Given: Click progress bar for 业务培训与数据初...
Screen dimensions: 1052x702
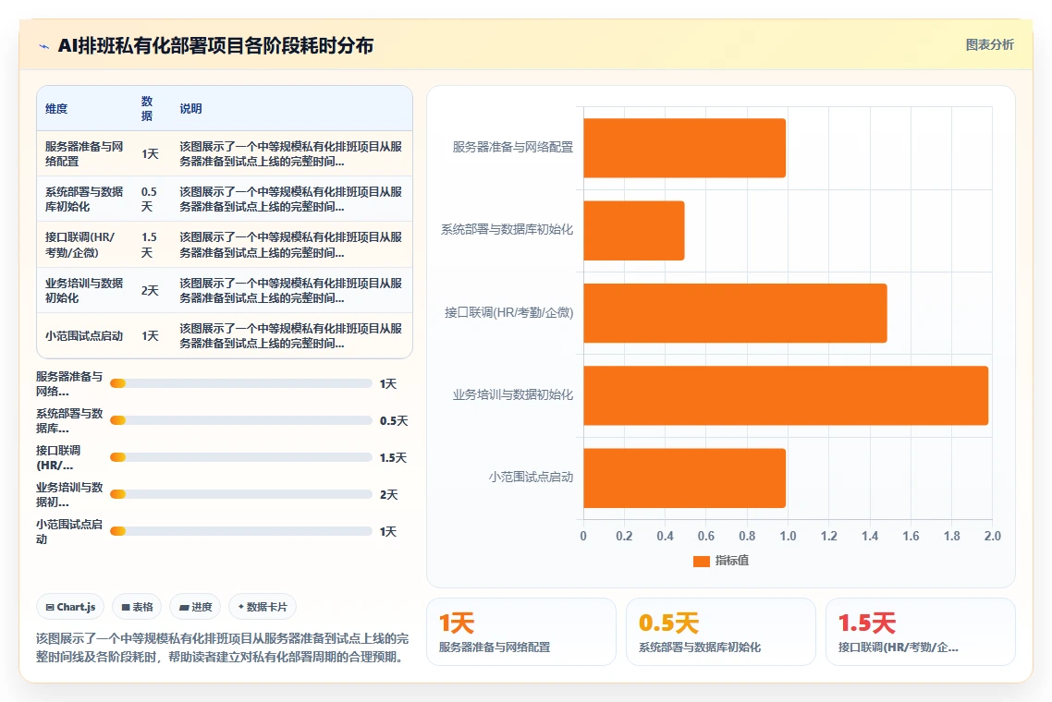Looking at the screenshot, I should [x=241, y=494].
